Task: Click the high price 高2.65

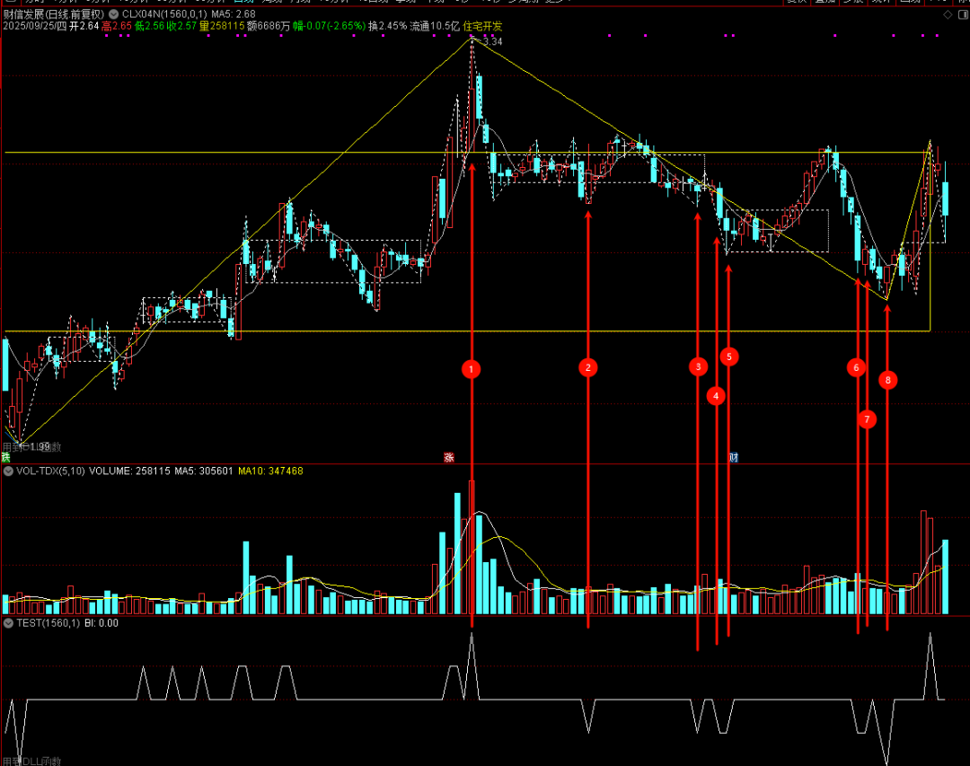Action: (117, 26)
